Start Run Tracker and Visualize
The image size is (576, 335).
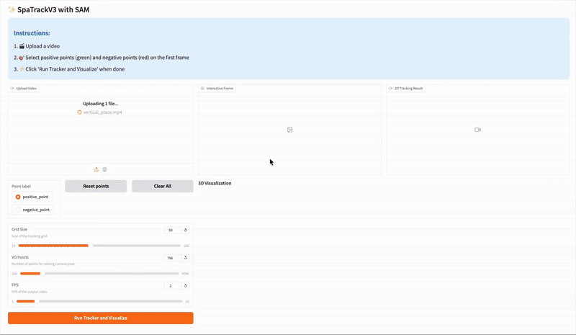coord(100,318)
